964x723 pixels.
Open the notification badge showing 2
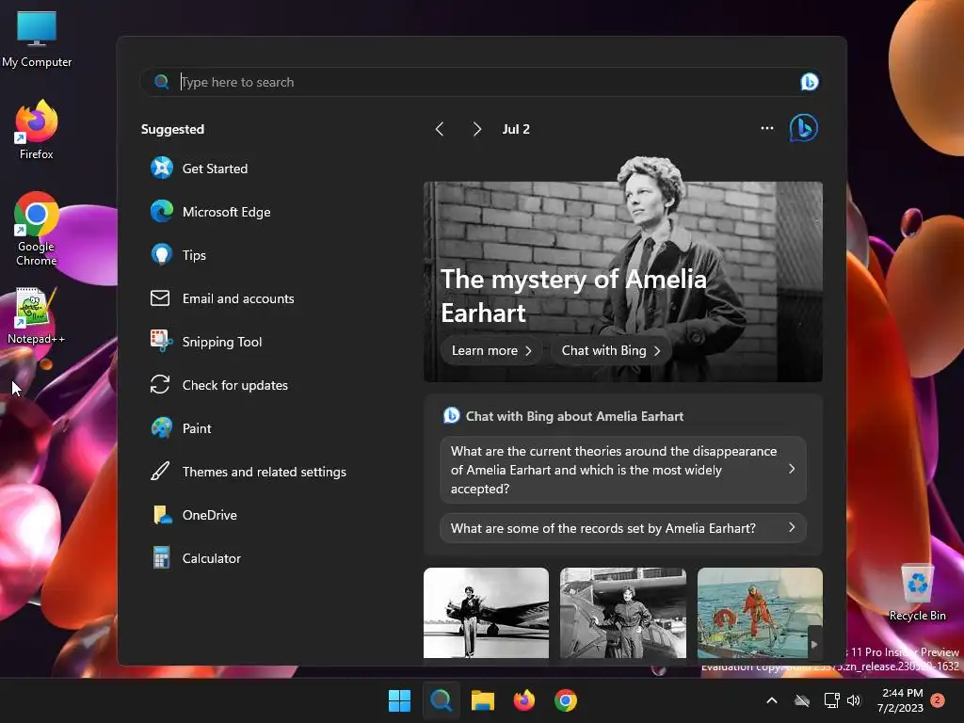point(938,700)
